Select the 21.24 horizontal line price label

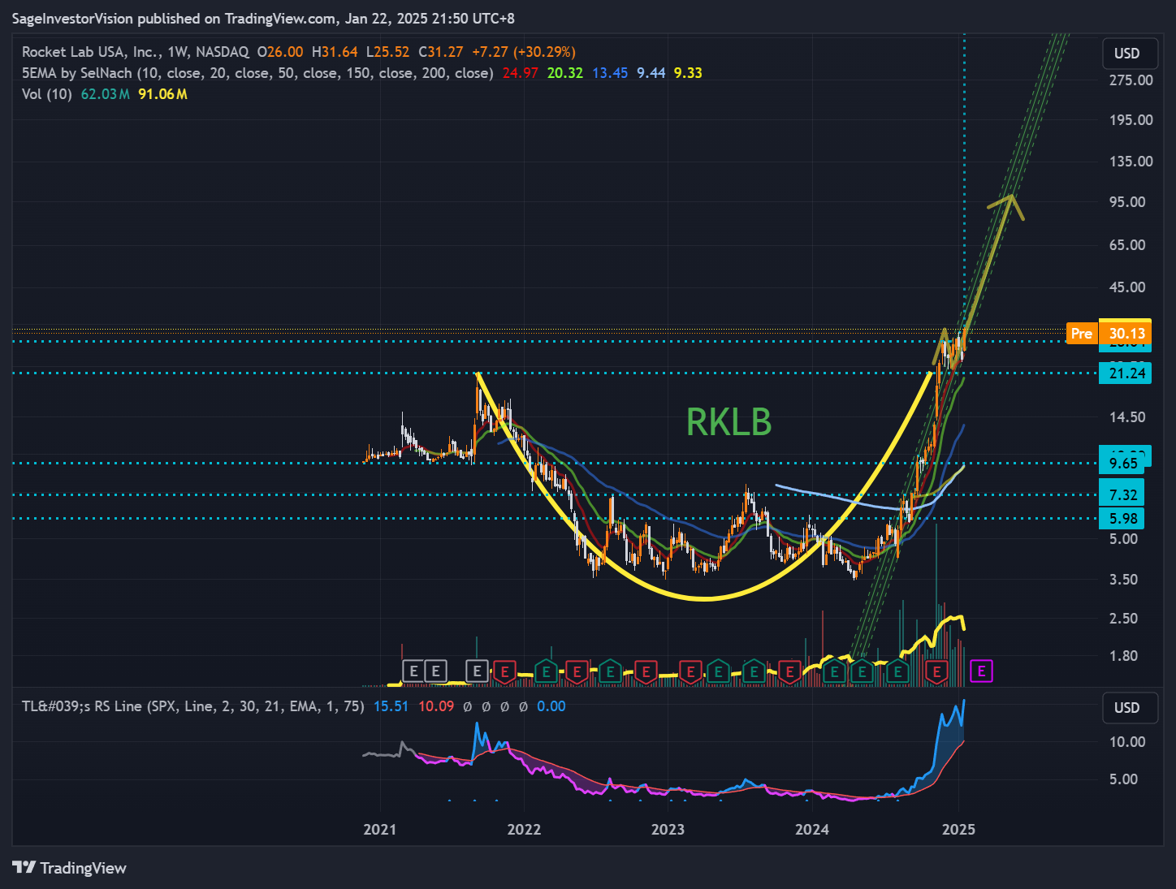(x=1126, y=373)
